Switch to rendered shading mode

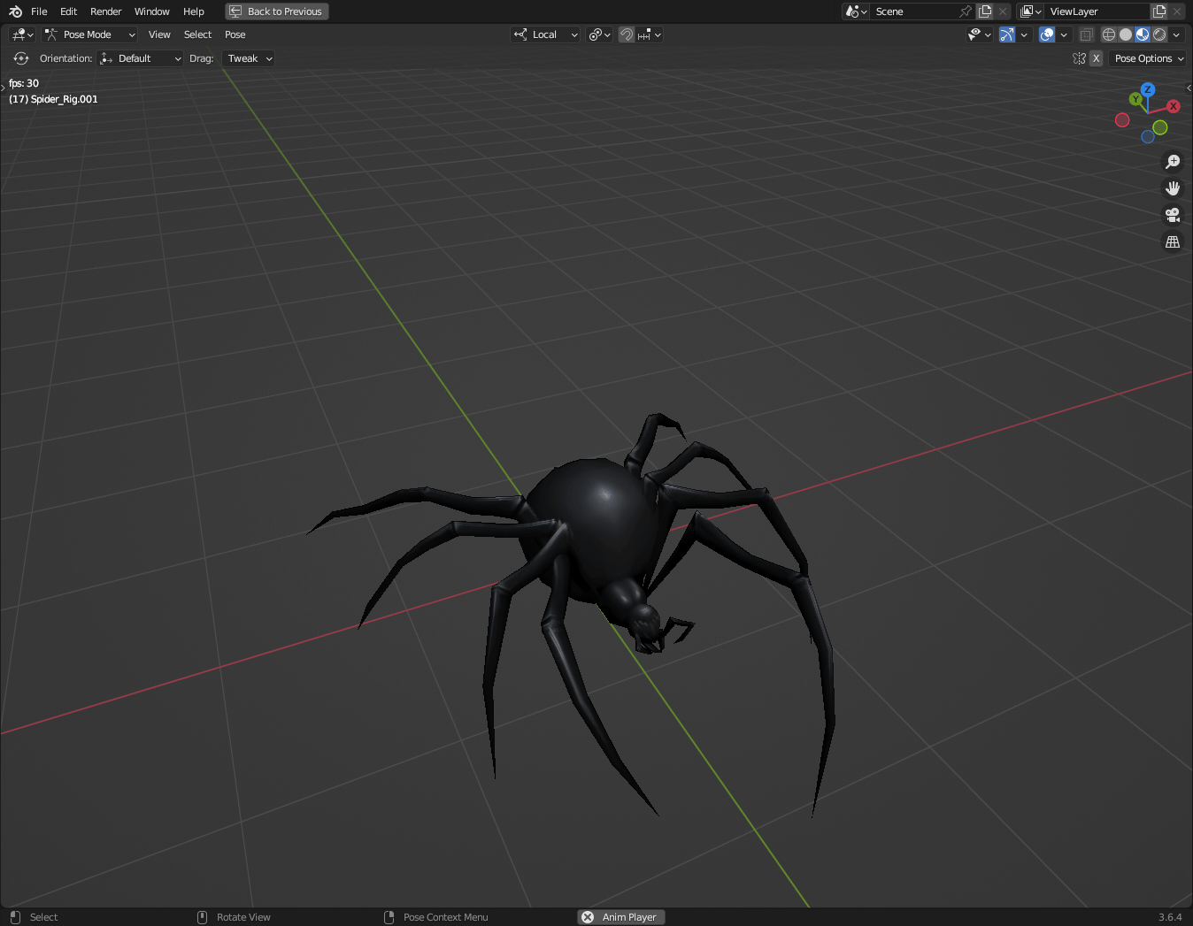click(x=1159, y=34)
